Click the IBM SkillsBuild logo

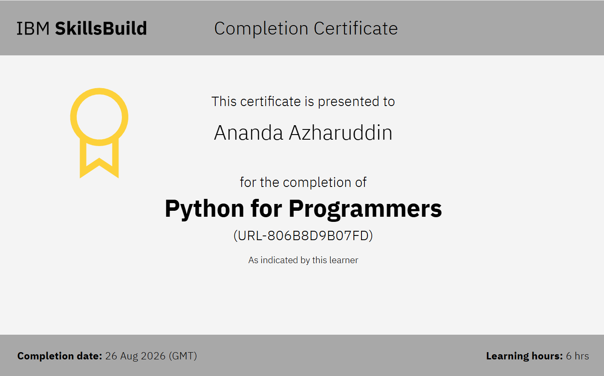tap(82, 29)
